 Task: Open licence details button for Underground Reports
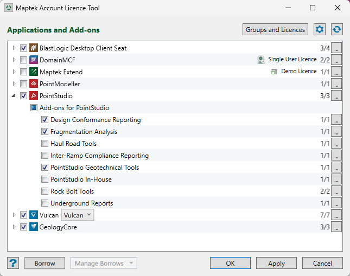(337, 203)
